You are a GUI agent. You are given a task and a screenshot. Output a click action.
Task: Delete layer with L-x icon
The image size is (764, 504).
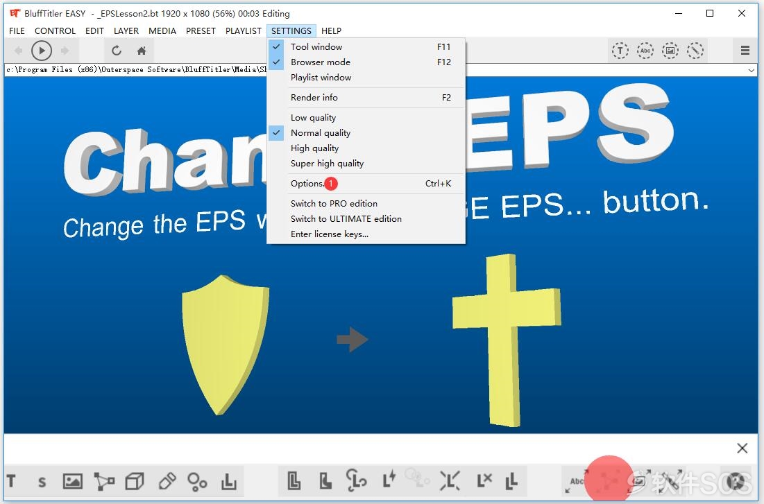tap(484, 480)
